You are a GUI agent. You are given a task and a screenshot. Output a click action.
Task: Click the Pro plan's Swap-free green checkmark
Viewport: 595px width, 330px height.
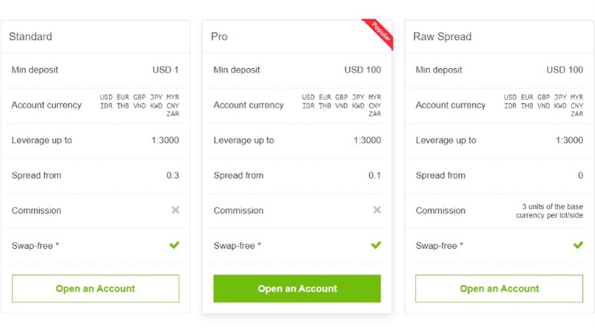point(376,245)
